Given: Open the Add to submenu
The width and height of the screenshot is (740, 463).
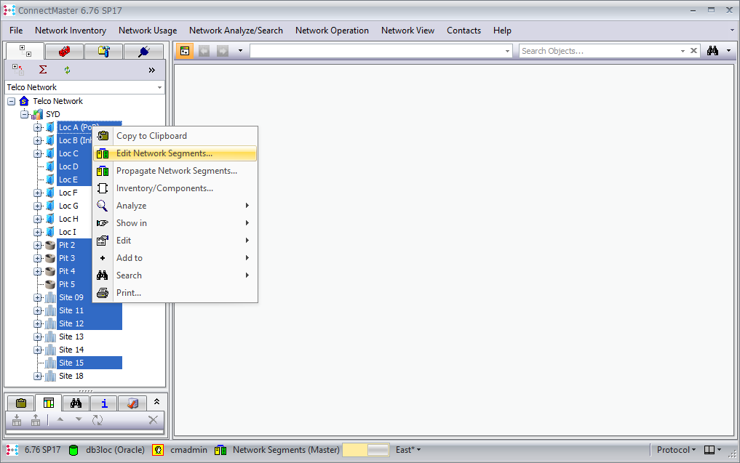Looking at the screenshot, I should click(175, 258).
